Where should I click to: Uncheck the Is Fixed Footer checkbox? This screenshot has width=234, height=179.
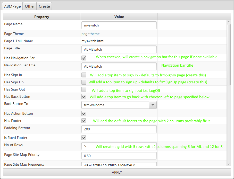(x=84, y=138)
